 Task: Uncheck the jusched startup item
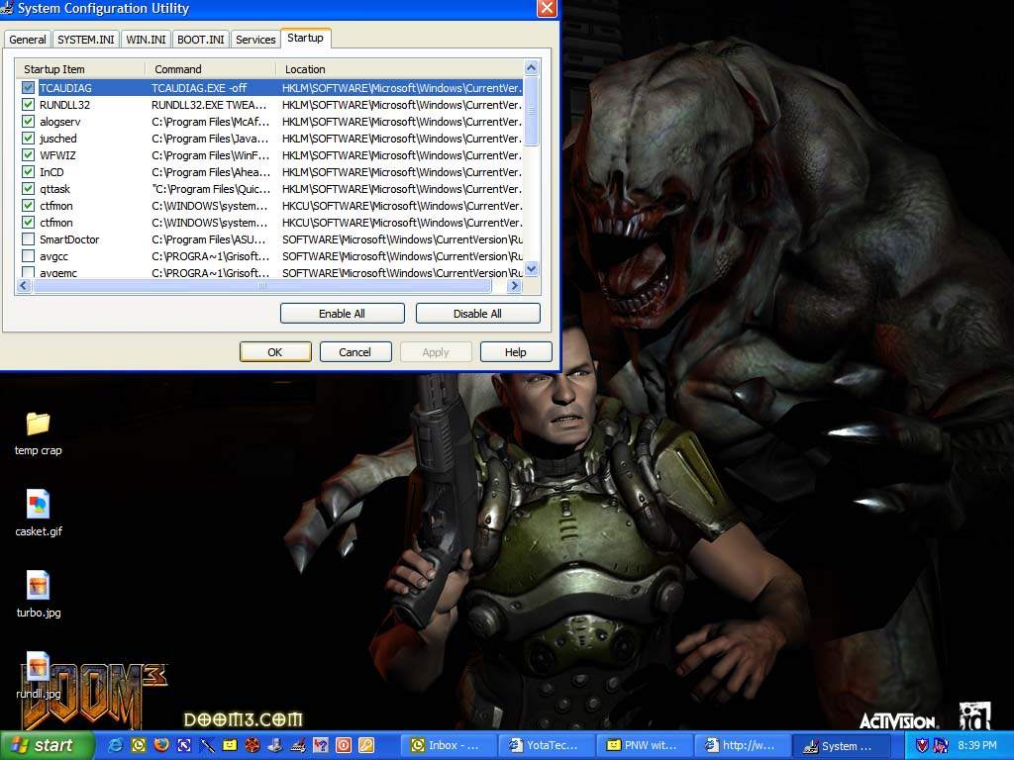pos(29,139)
